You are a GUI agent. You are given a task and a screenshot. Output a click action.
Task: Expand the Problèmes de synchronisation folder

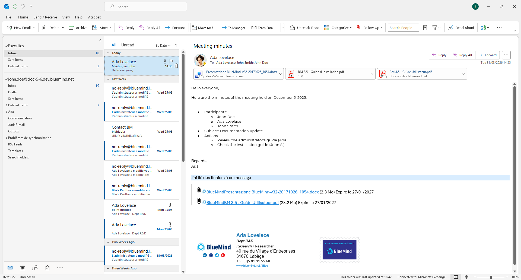coord(7,138)
